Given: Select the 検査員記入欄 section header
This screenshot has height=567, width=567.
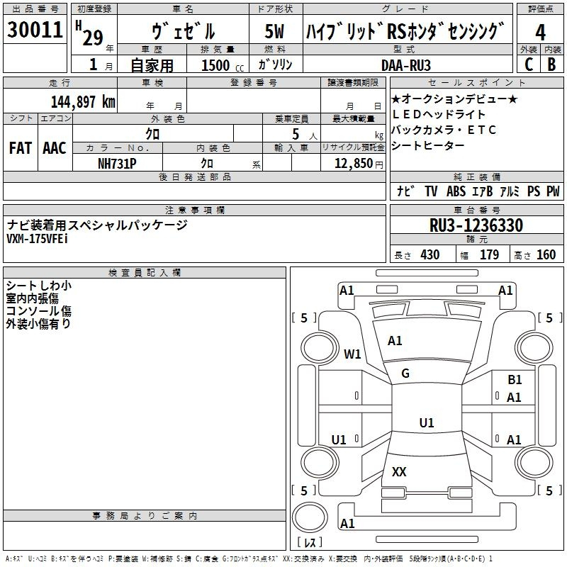Looking at the screenshot, I should (x=145, y=273).
